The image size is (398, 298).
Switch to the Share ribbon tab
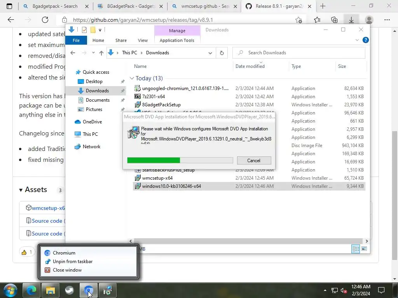[121, 40]
